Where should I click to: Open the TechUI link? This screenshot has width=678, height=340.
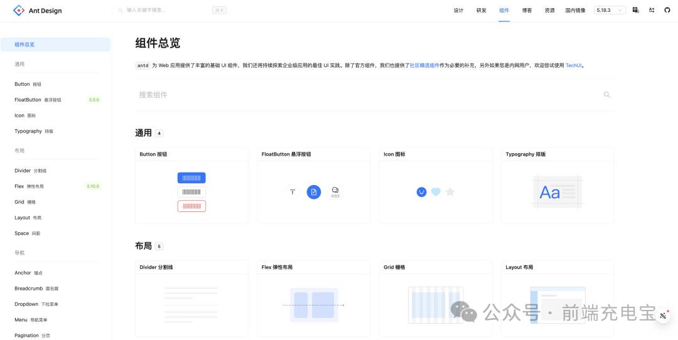574,65
